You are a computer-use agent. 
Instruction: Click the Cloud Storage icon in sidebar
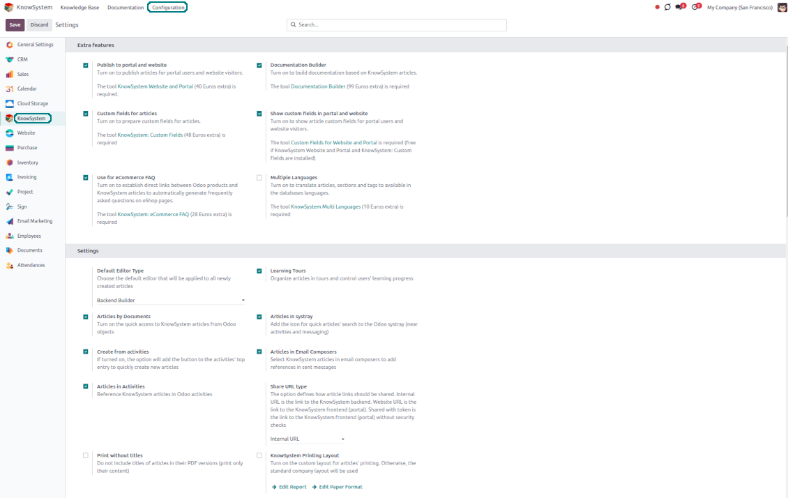click(9, 103)
